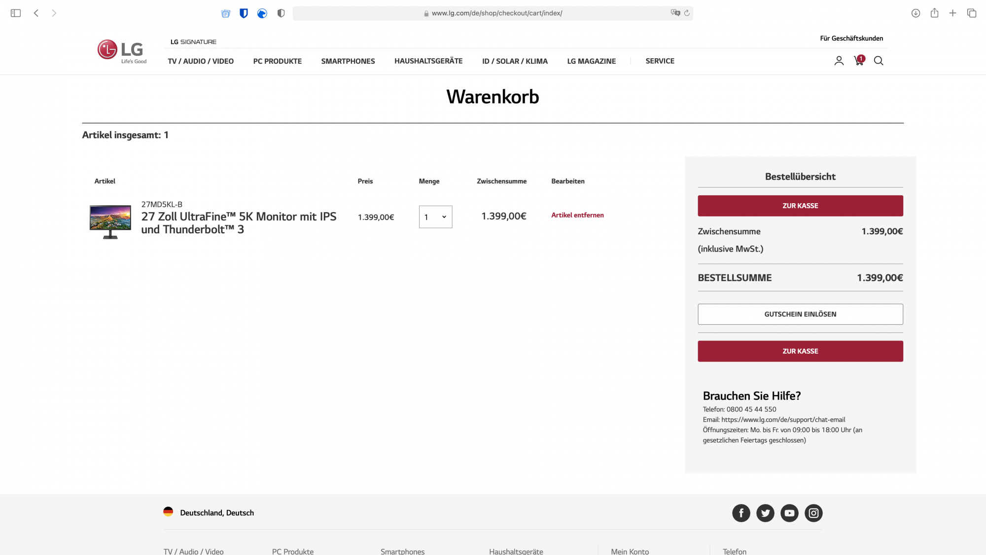Image resolution: width=986 pixels, height=555 pixels.
Task: Click GUTSCHEIN EINLÖSEN button
Action: point(800,314)
